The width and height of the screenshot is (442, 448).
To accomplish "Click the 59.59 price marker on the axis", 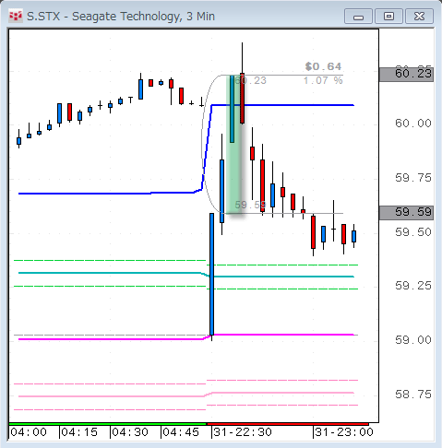I will pyautogui.click(x=407, y=212).
